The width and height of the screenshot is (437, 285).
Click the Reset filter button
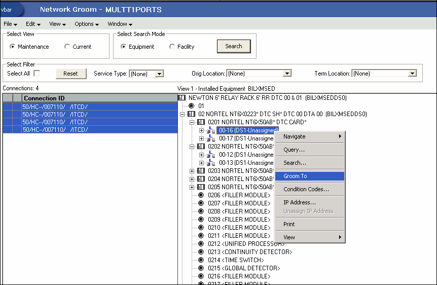[x=71, y=74]
